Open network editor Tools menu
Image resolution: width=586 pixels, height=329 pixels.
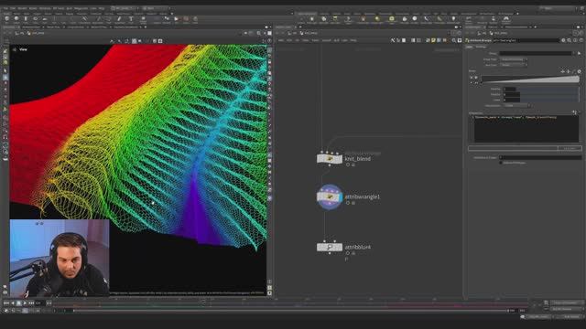315,40
